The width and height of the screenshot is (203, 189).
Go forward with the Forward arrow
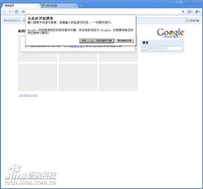10,12
